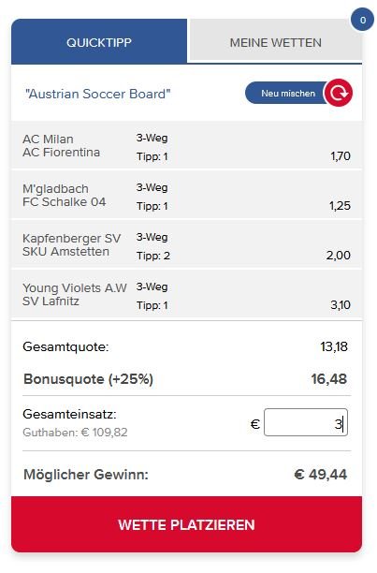Click the Austrian Soccer Board title

(98, 94)
